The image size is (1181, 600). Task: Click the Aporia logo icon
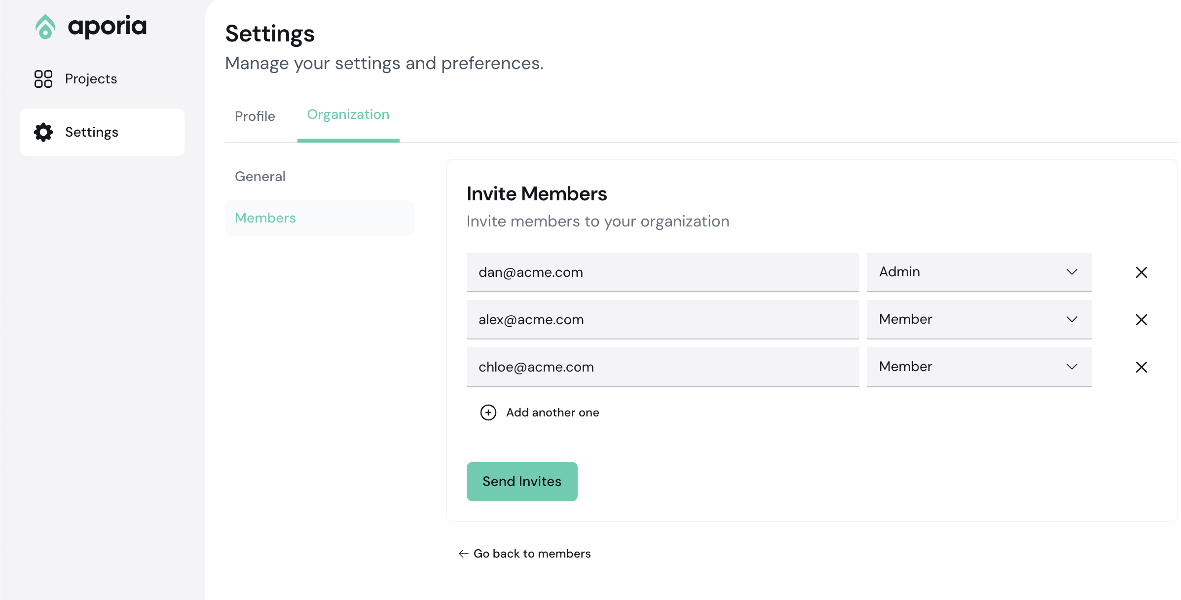point(45,27)
